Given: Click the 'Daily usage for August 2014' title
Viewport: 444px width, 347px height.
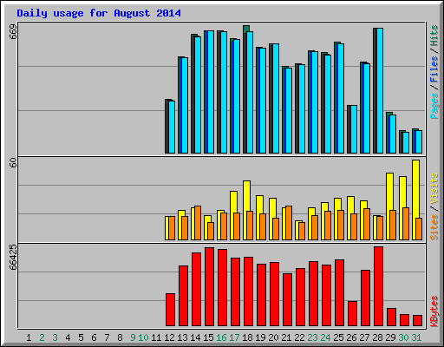Looking at the screenshot, I should [x=99, y=13].
